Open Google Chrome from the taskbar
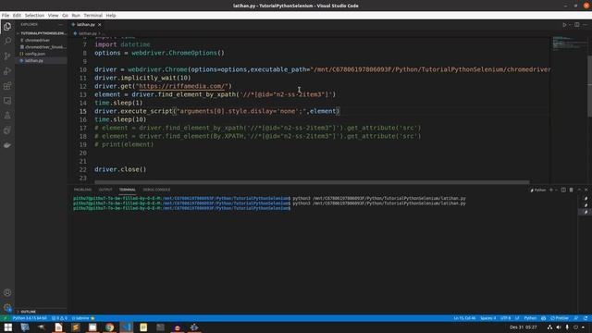592x333 pixels. pyautogui.click(x=109, y=327)
